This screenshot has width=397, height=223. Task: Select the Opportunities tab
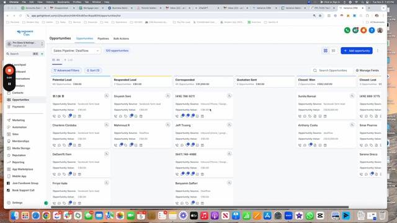click(84, 38)
